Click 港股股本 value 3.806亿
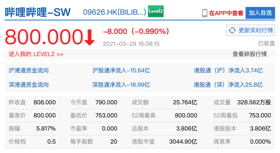 pyautogui.click(x=260, y=129)
